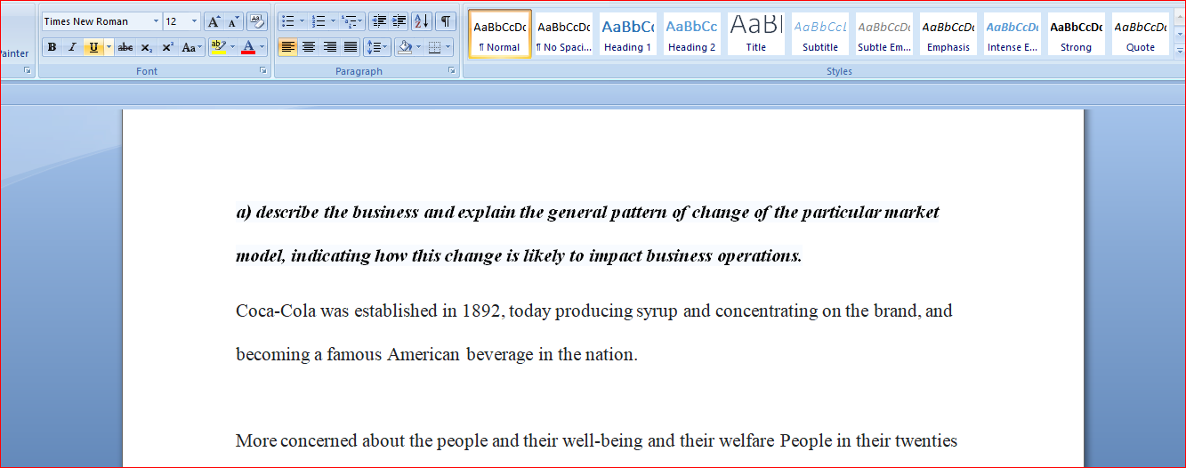The height and width of the screenshot is (468, 1186).
Task: Toggle italic formatting
Action: pyautogui.click(x=72, y=47)
